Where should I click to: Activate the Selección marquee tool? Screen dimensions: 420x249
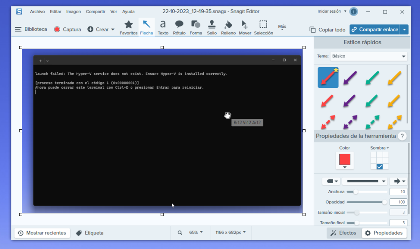pyautogui.click(x=264, y=27)
